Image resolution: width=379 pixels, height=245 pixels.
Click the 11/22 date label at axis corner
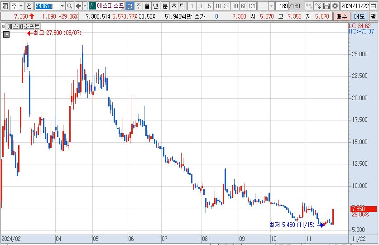tap(359, 239)
